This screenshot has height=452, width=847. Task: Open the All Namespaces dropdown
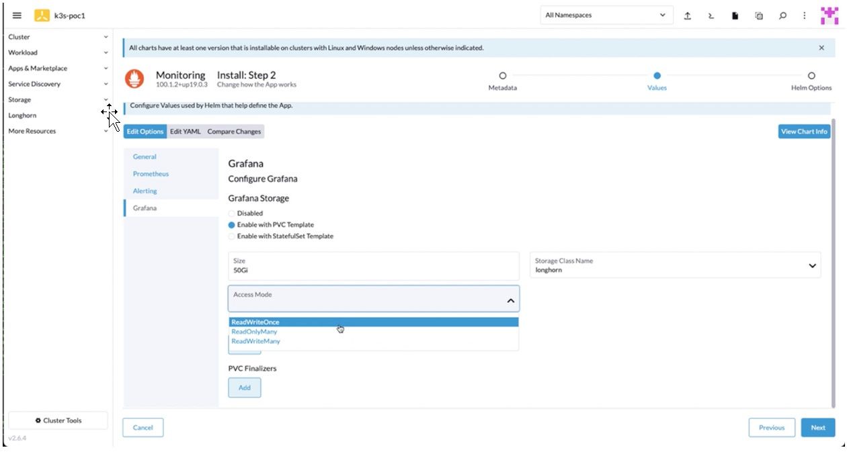click(x=606, y=15)
